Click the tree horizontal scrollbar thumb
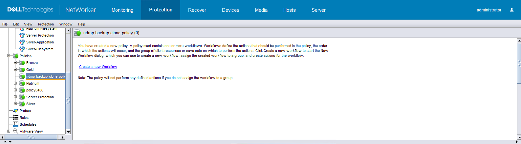Image resolution: width=521 pixels, height=144 pixels. point(31,137)
